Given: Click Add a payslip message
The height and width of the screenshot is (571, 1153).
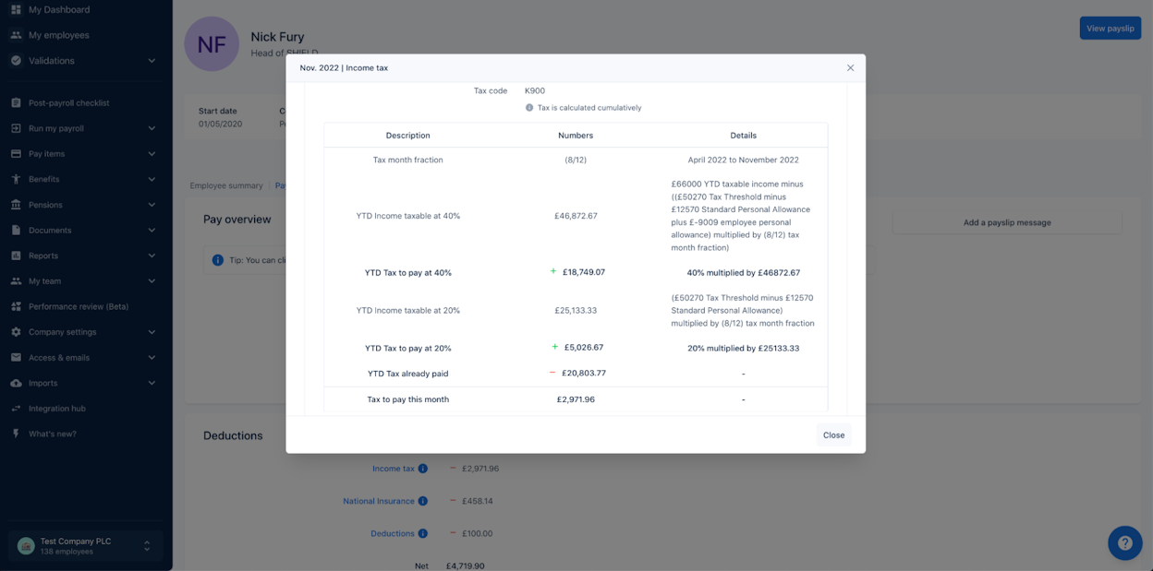Looking at the screenshot, I should [x=1007, y=222].
